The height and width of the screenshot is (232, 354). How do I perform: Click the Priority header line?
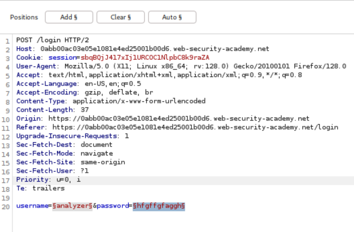click(x=48, y=179)
